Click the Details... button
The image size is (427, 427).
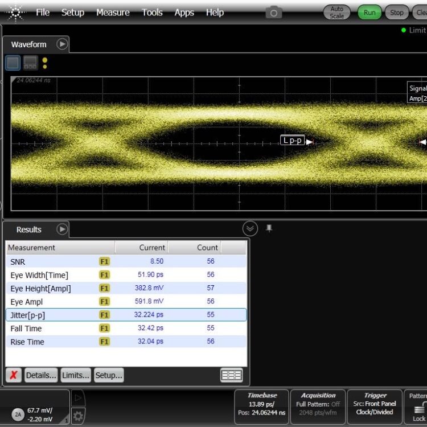pyautogui.click(x=40, y=375)
